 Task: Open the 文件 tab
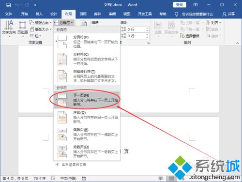click(x=8, y=14)
